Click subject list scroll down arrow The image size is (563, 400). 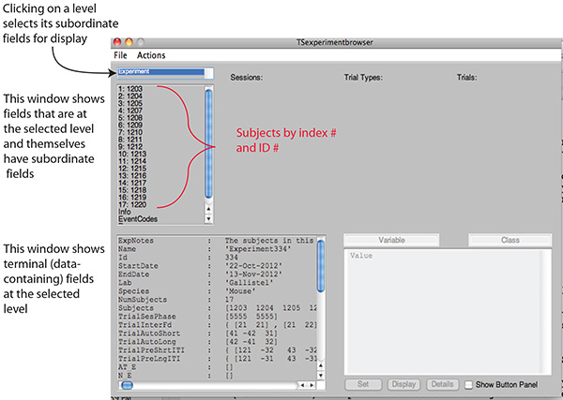point(208,219)
